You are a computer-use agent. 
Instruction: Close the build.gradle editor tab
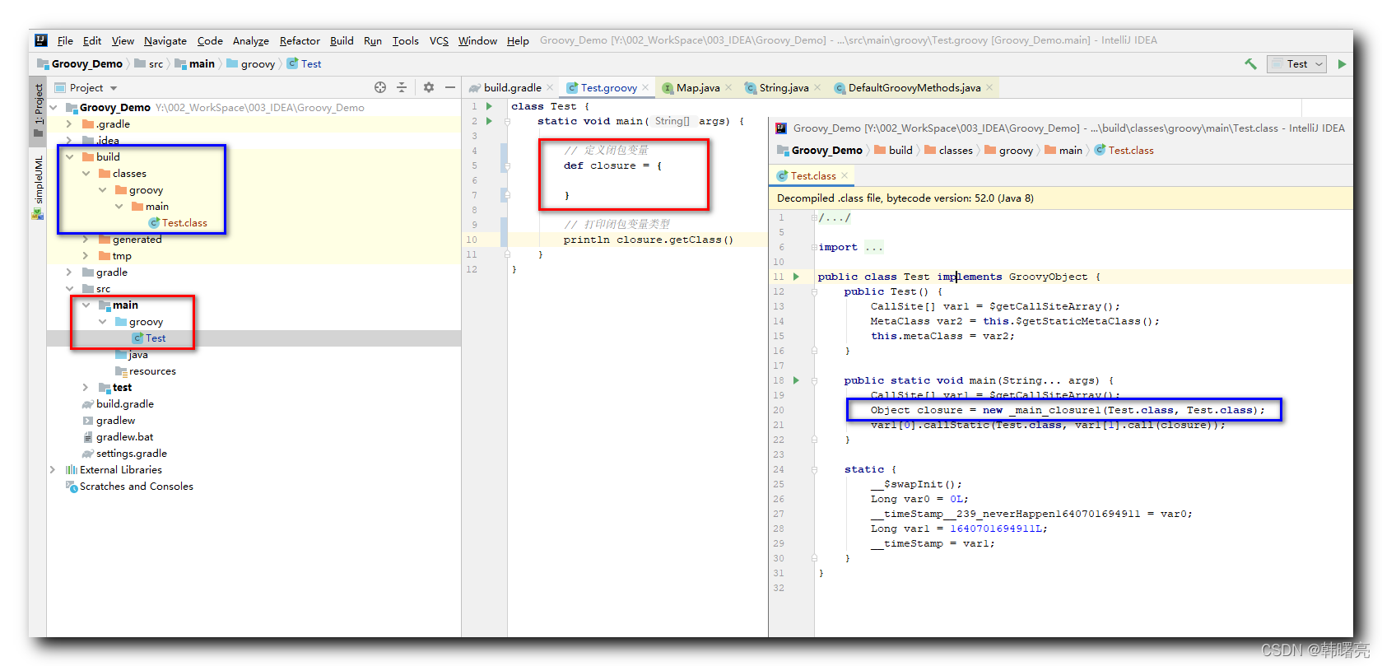[550, 87]
